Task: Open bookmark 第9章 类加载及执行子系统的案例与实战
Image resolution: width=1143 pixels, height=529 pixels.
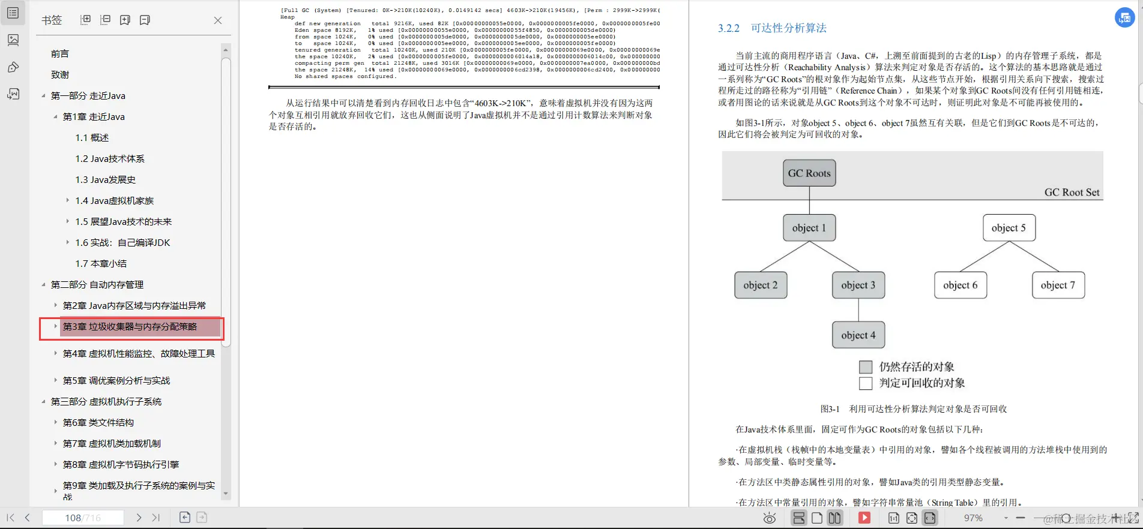Action: click(x=139, y=491)
